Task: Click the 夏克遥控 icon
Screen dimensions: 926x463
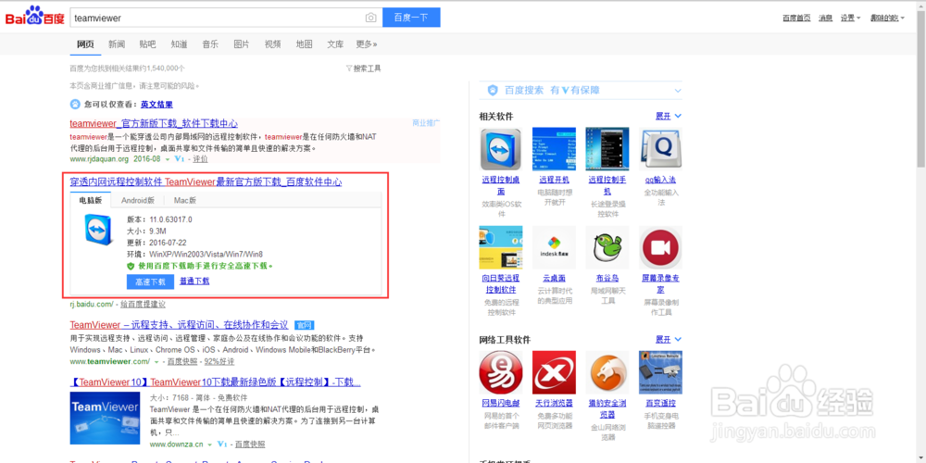Action: 660,372
